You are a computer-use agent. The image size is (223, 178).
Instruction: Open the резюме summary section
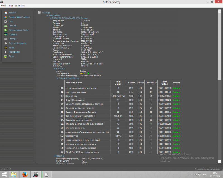click(x=12, y=13)
